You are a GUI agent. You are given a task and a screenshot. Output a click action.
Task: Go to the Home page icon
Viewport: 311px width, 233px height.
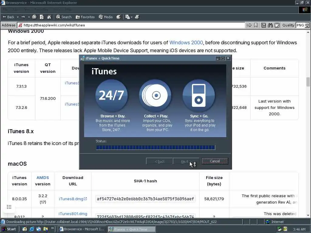(x=49, y=17)
